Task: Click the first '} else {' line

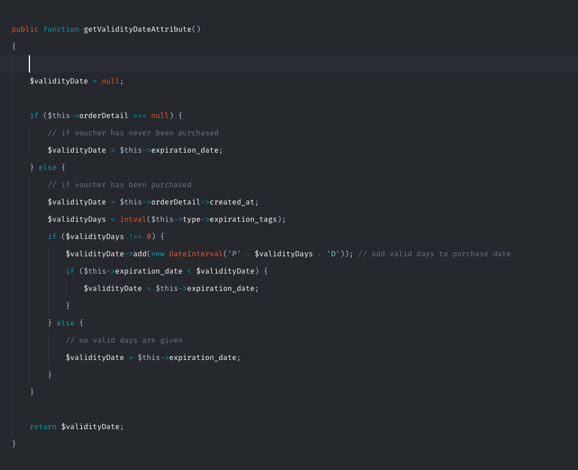Action: click(x=47, y=168)
